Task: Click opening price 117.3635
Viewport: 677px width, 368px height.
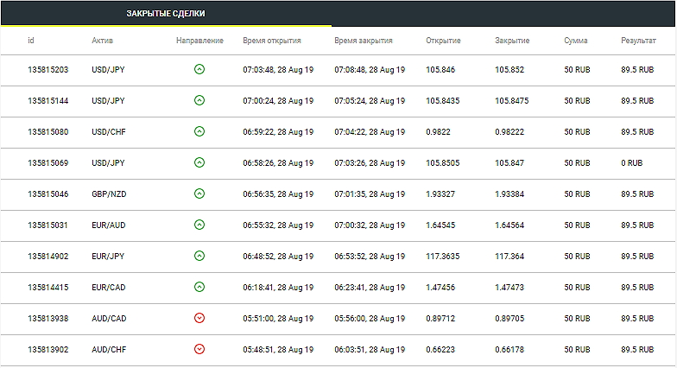Action: pyautogui.click(x=442, y=256)
